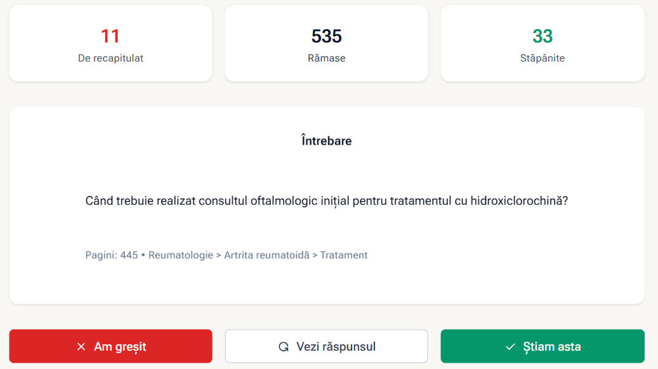
Task: Select the Stăpânite label
Action: tap(543, 58)
